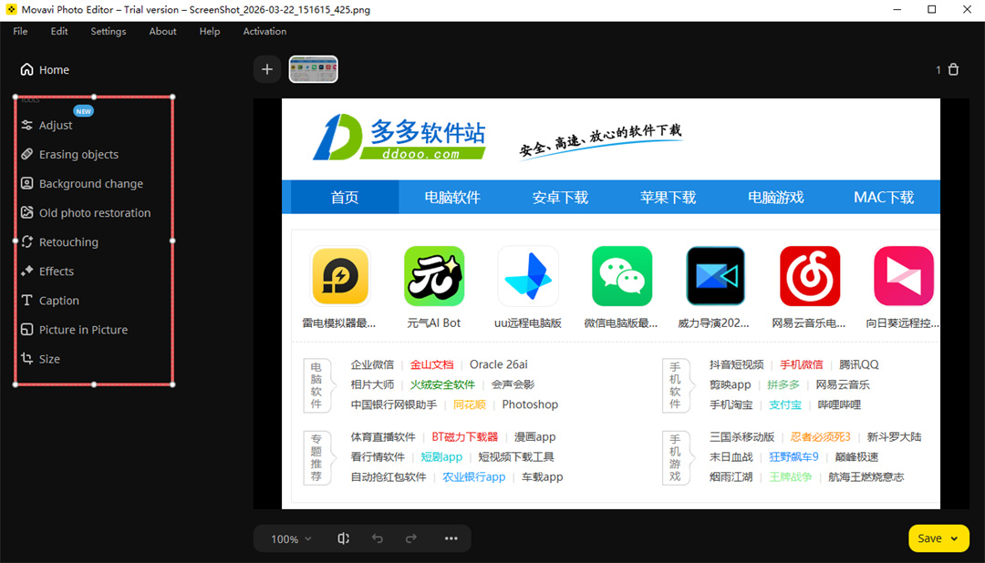
Task: Minimize the Movavi Photo Editor window
Action: point(897,9)
